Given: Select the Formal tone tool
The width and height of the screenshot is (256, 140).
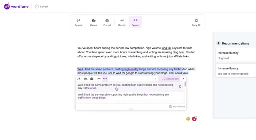Looking at the screenshot, I should pos(107,22).
